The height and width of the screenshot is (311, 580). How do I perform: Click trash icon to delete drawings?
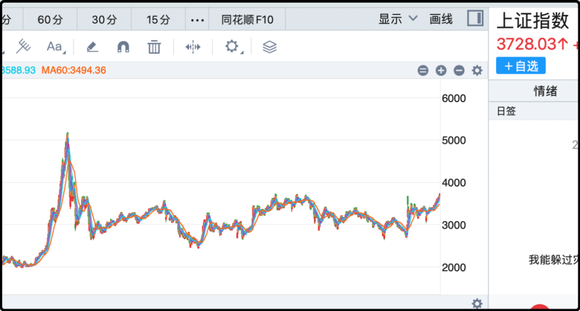click(154, 47)
